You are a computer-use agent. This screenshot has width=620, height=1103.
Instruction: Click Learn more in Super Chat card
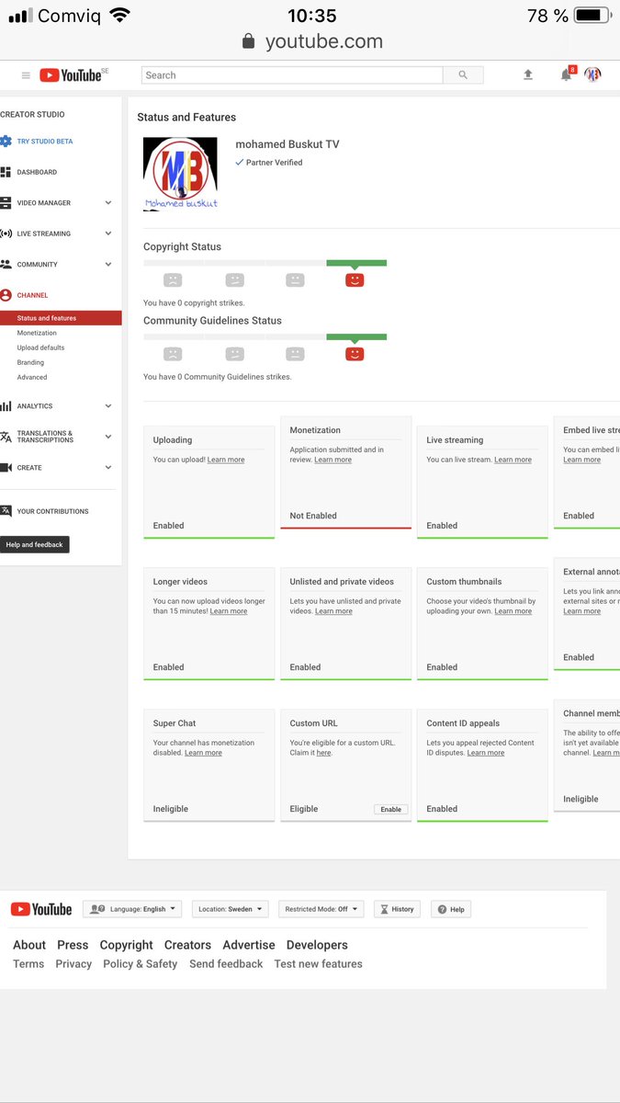[203, 753]
